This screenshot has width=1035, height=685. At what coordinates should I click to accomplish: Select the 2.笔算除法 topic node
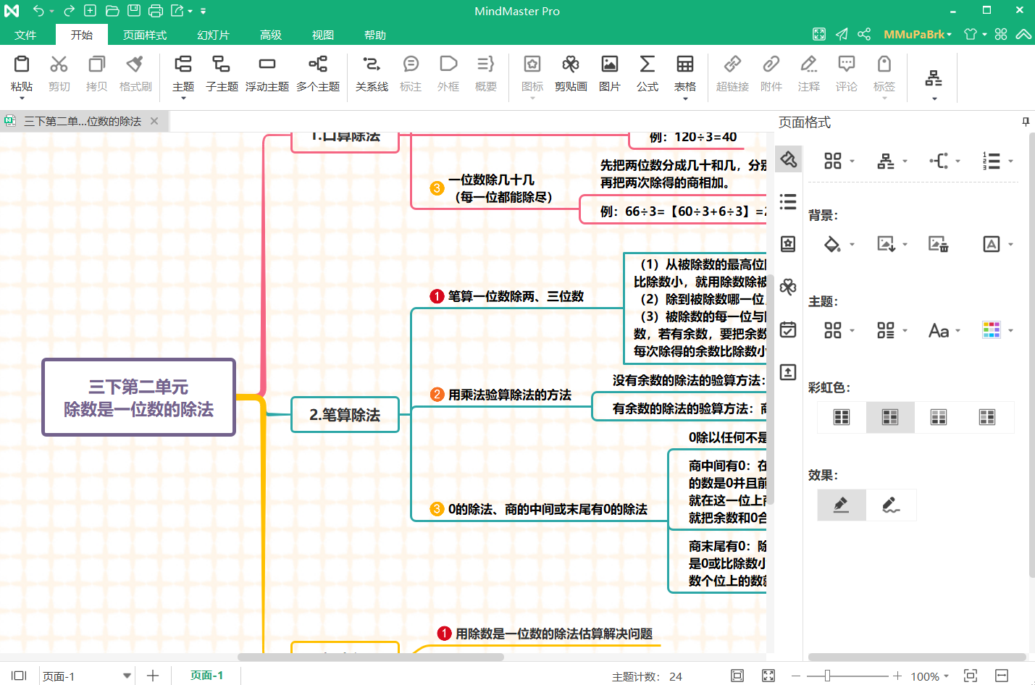[x=345, y=415]
